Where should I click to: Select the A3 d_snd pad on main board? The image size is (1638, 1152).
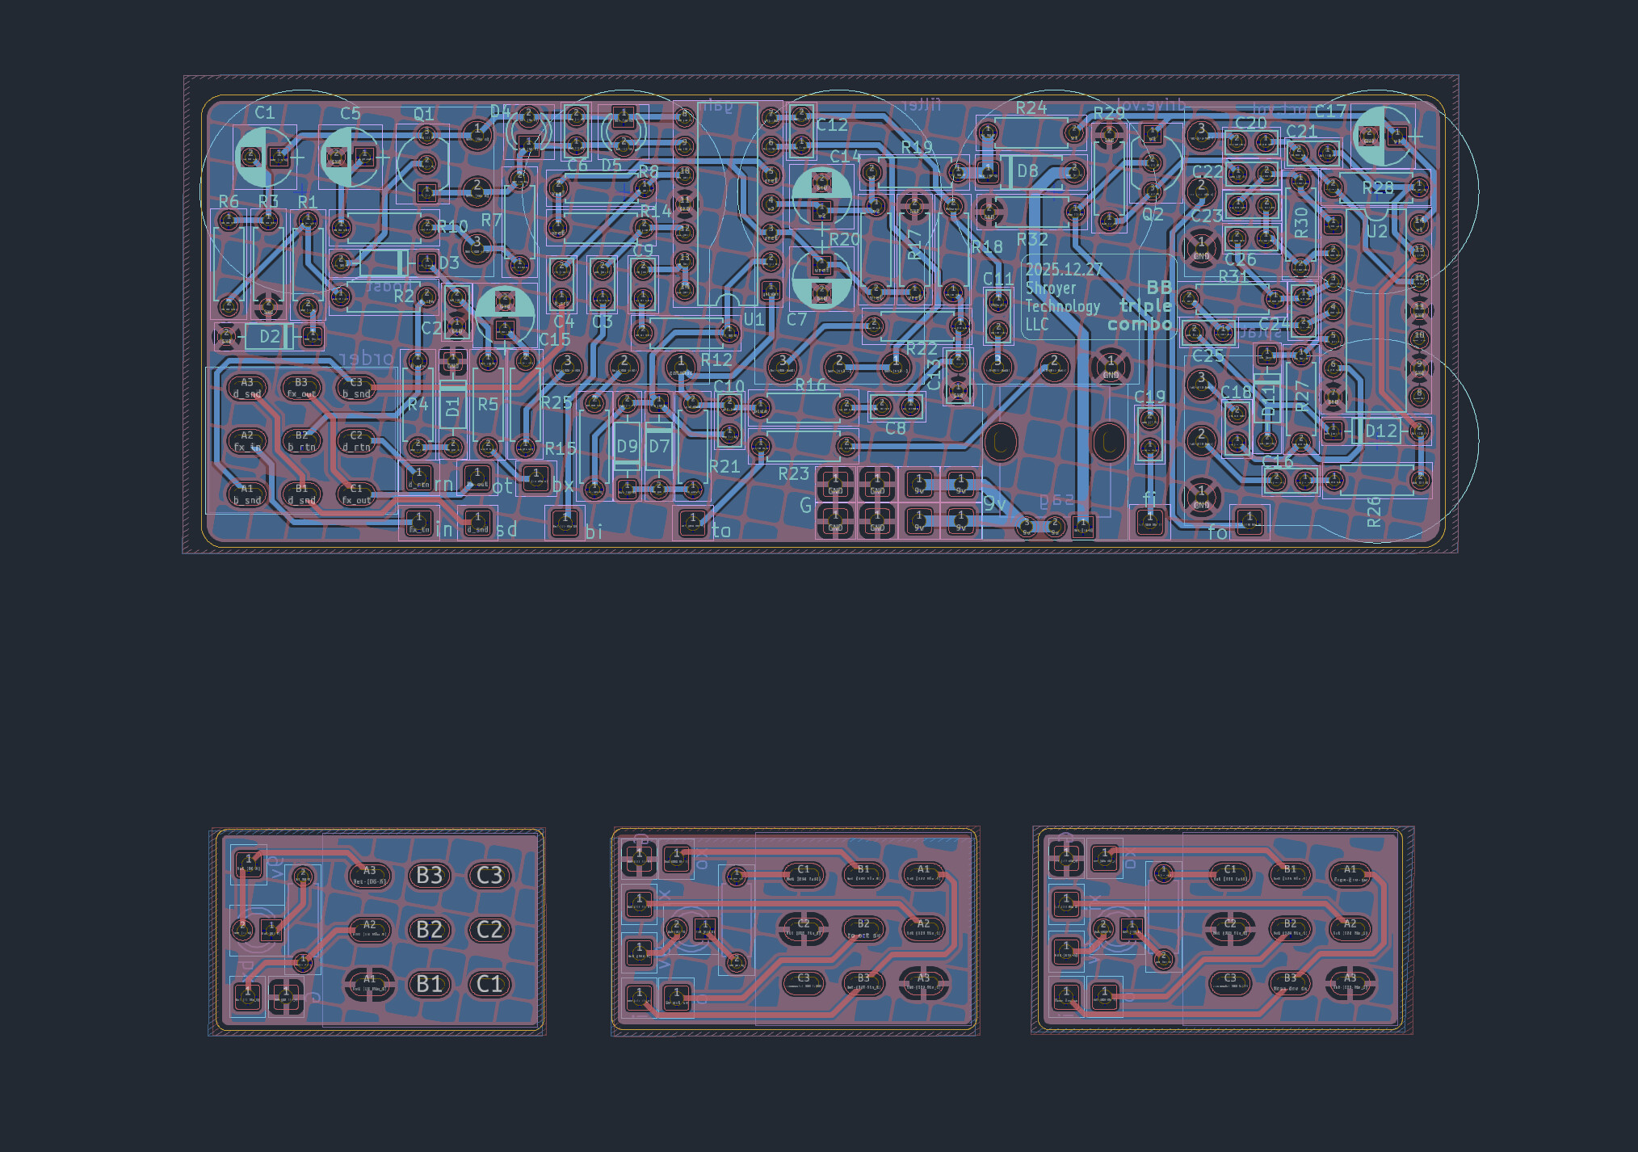[x=246, y=388]
